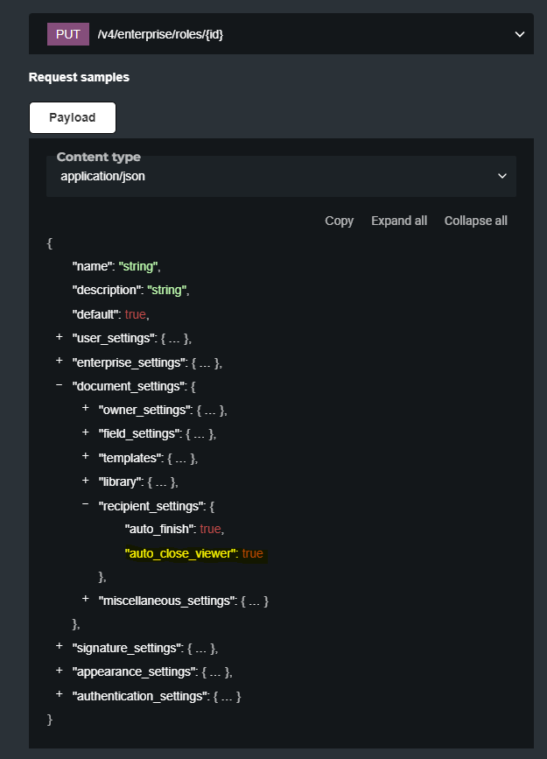This screenshot has width=547, height=759.
Task: Expand the user_settings JSON node
Action: click(60, 337)
